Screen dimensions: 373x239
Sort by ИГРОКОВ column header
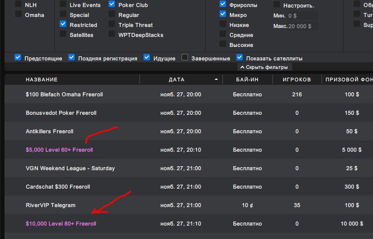tap(296, 79)
